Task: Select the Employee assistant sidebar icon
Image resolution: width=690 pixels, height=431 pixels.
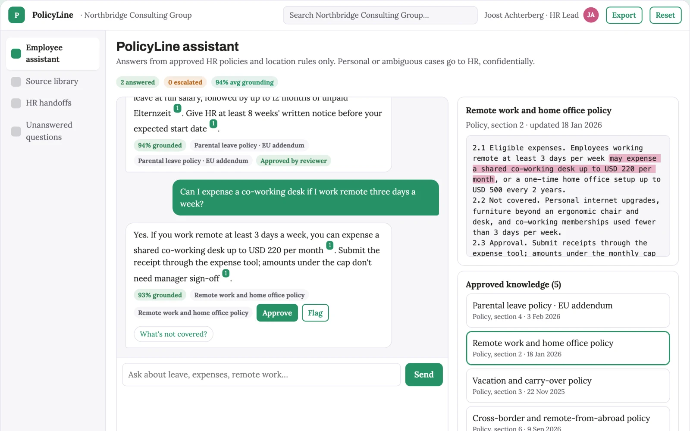Action: point(16,53)
